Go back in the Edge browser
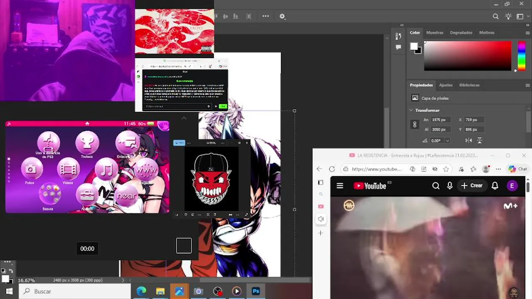Screen dimensions: 532x299 click(x=319, y=169)
